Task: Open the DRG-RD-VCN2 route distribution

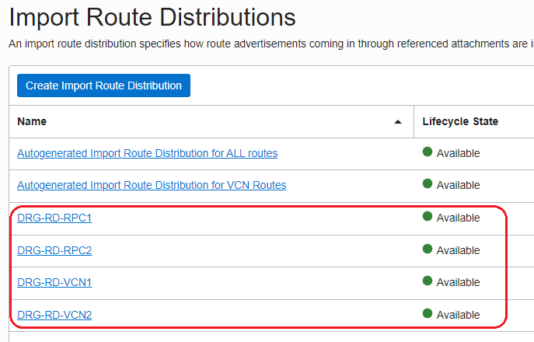Action: (54, 315)
